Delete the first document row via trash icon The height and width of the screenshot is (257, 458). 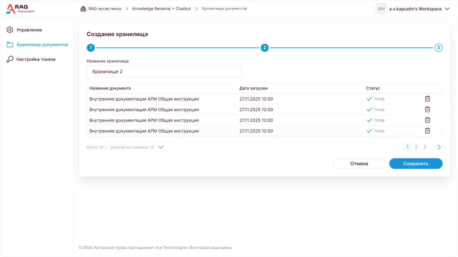click(x=427, y=99)
